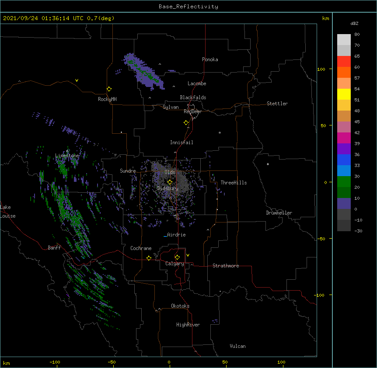This screenshot has height=368, width=377.
Task: Pick the purple 39-36 dBZ legend swatch
Action: coord(344,149)
